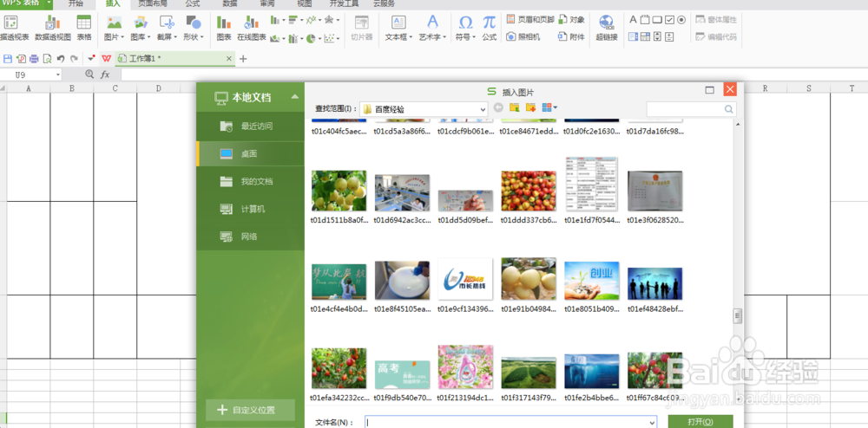Click the search magnifier in dialog
This screenshot has height=428, width=868.
click(729, 109)
